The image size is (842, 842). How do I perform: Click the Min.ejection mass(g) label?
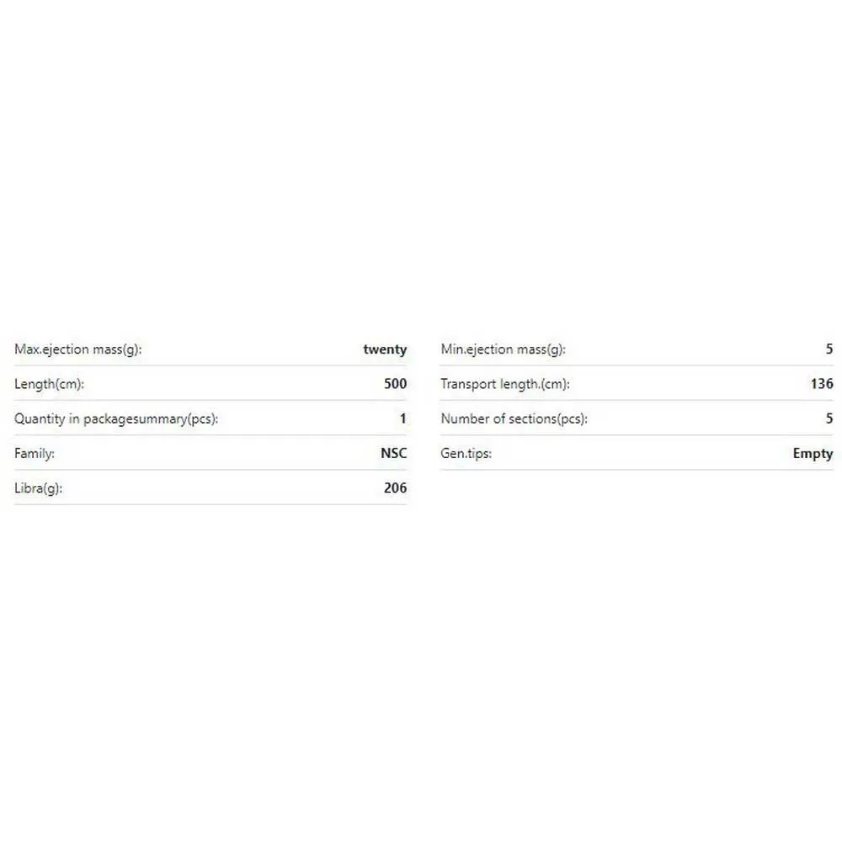(503, 349)
